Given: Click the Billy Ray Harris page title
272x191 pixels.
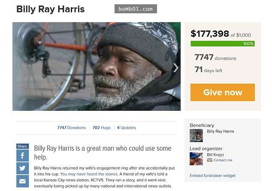Looking at the screenshot, I should (x=50, y=9).
